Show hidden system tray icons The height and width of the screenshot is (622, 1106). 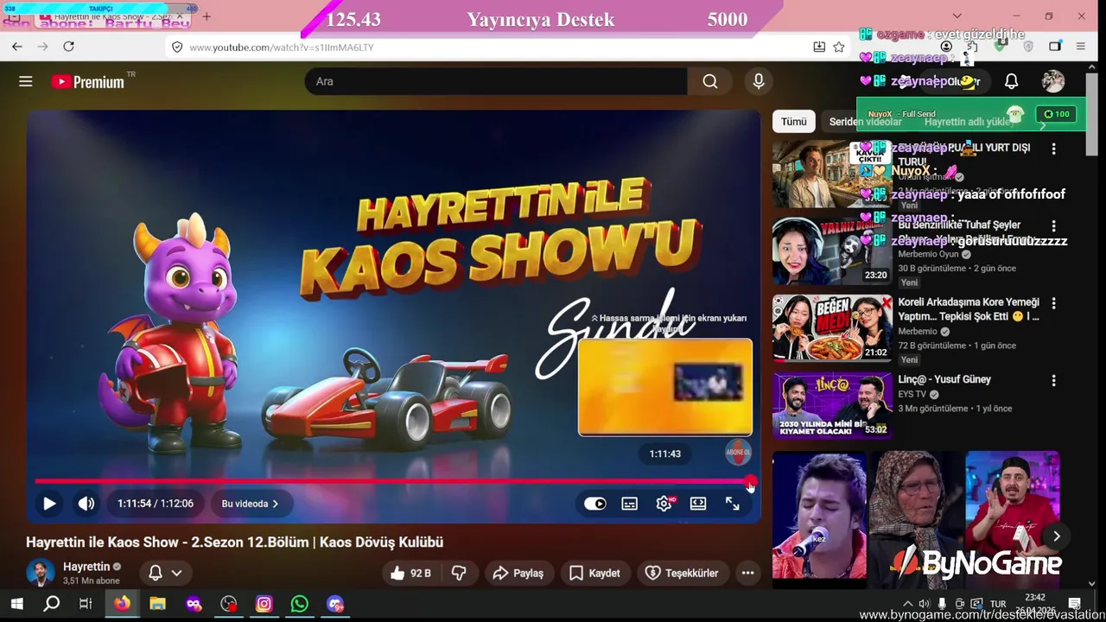tap(907, 604)
